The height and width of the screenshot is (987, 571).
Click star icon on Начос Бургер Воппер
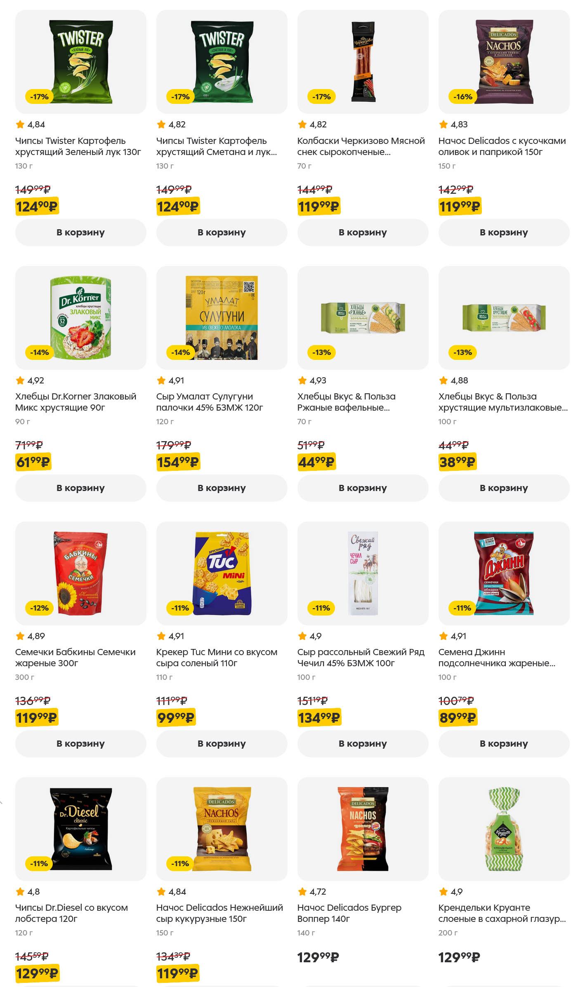pos(302,891)
